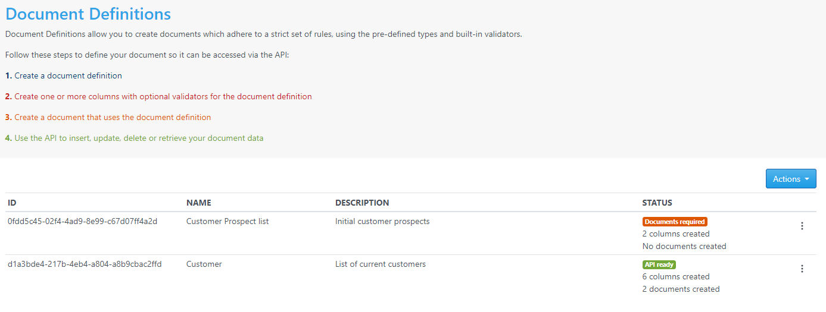Click the API ready status badge
The height and width of the screenshot is (312, 826).
(659, 264)
